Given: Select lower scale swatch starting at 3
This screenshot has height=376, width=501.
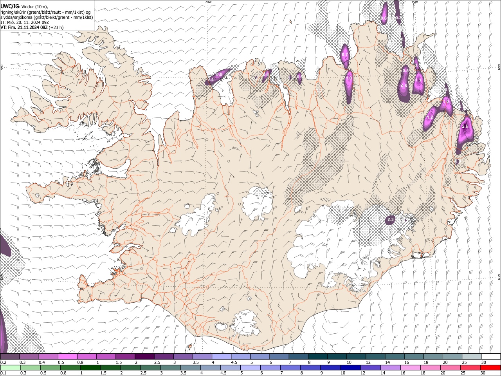Looking at the screenshot, I should click(x=170, y=367).
